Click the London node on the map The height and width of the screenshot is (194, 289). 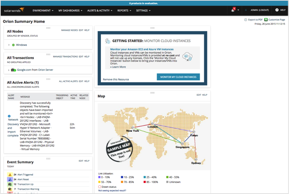(155, 125)
